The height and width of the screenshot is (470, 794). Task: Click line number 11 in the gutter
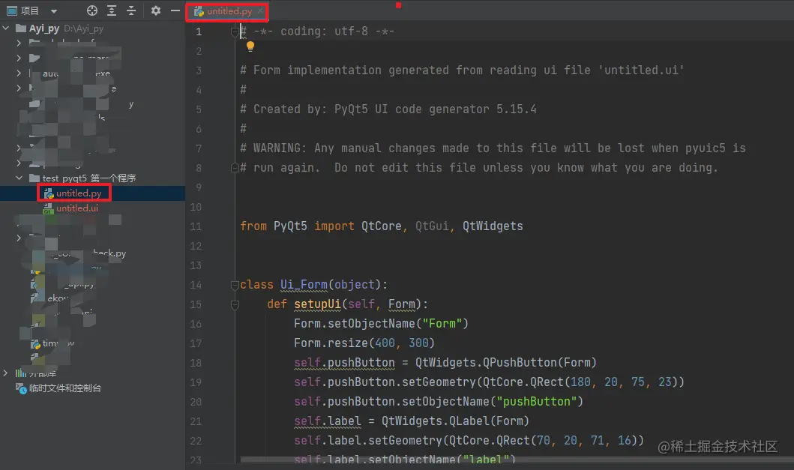[196, 226]
